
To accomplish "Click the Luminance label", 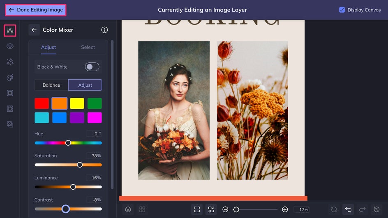I will pyautogui.click(x=46, y=178).
